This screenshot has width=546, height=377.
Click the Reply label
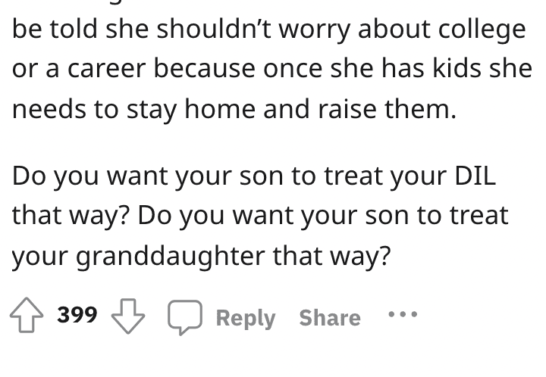(246, 318)
